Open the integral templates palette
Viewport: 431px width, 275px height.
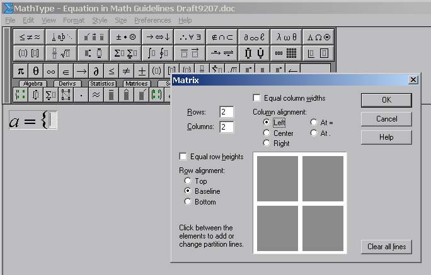(x=158, y=53)
